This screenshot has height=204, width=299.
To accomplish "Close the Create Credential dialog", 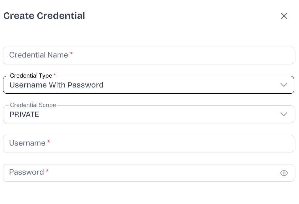I will click(284, 16).
